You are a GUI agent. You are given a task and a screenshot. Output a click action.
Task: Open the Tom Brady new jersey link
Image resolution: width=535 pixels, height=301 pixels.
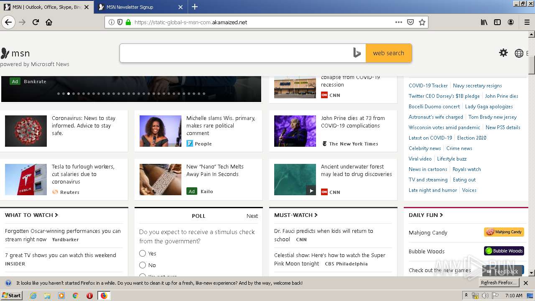tap(492, 117)
